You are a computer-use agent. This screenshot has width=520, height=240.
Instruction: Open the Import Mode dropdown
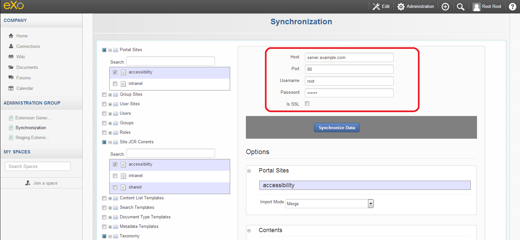click(x=329, y=204)
